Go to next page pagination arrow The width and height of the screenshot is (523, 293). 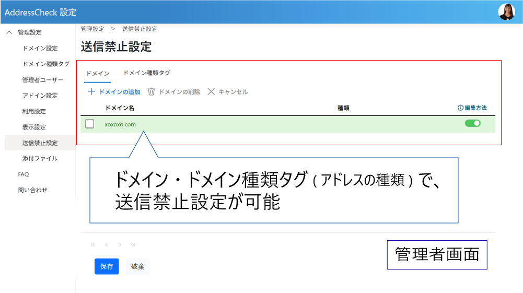click(x=120, y=244)
